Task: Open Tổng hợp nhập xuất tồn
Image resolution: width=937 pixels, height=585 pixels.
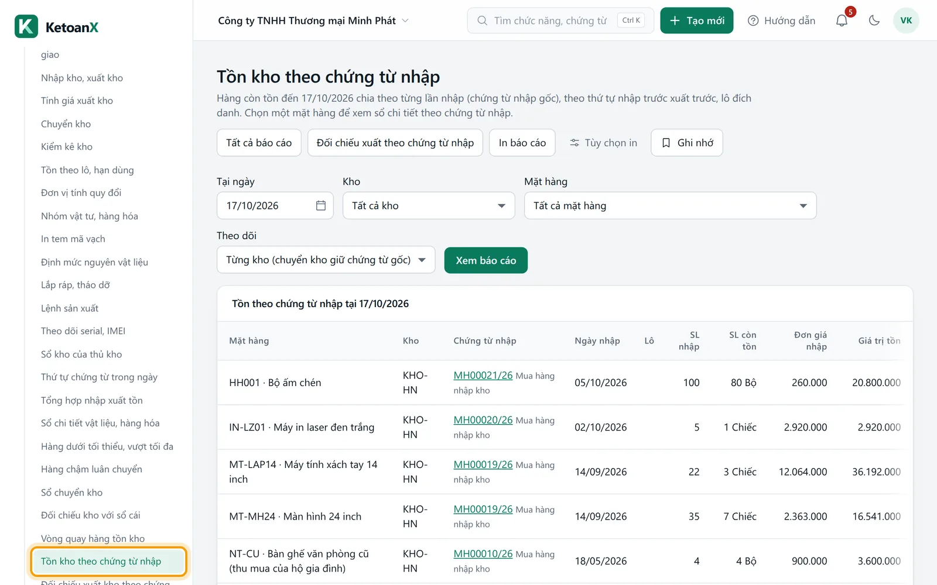Action: point(92,400)
